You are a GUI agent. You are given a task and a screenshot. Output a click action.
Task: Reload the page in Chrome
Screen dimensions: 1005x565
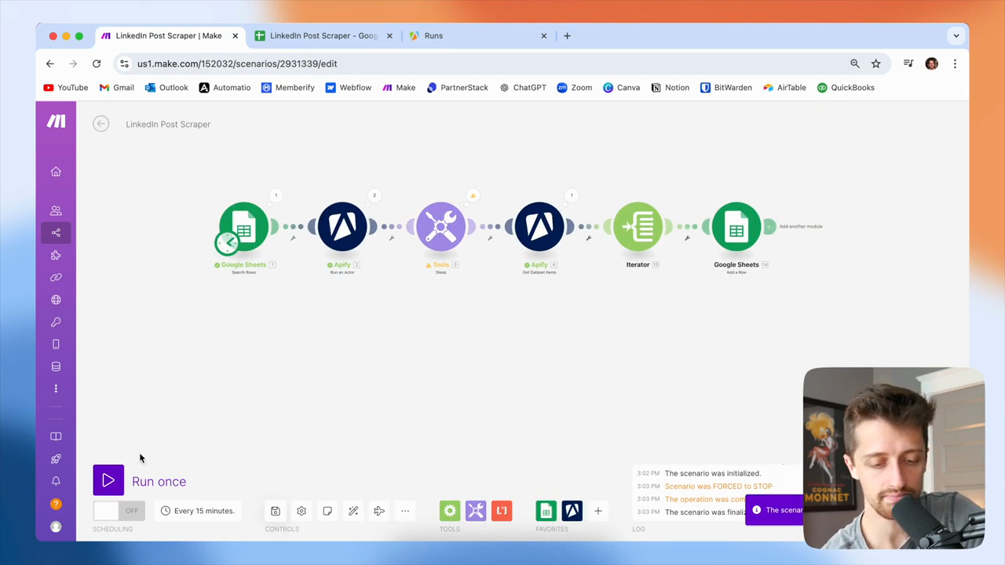97,64
